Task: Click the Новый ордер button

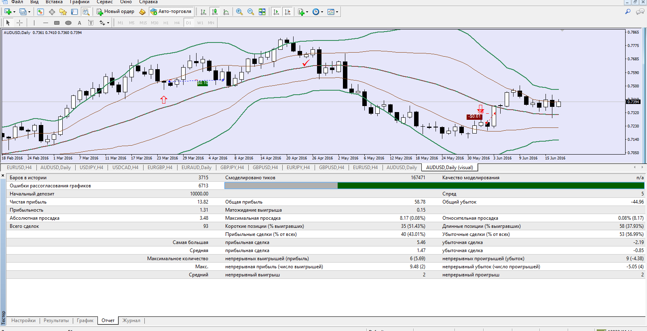Action: coord(115,12)
